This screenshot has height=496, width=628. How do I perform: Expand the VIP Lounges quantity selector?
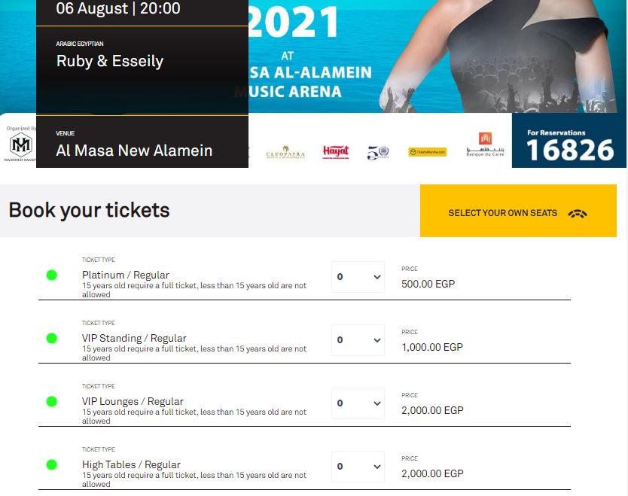pos(358,403)
